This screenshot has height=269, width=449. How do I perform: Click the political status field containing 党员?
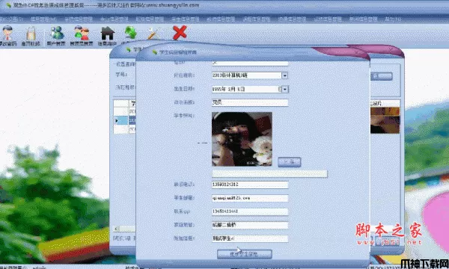pos(250,102)
